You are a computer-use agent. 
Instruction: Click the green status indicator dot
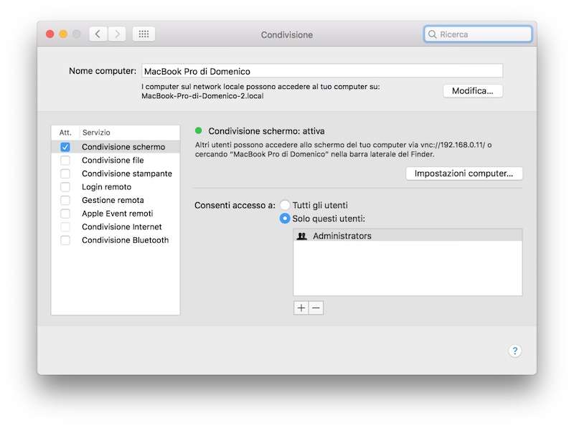[199, 130]
